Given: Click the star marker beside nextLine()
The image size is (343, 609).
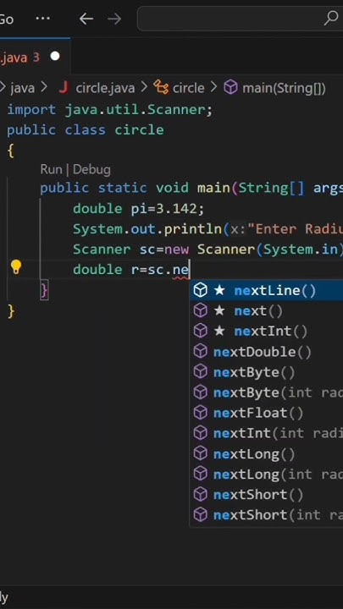Looking at the screenshot, I should click(219, 290).
